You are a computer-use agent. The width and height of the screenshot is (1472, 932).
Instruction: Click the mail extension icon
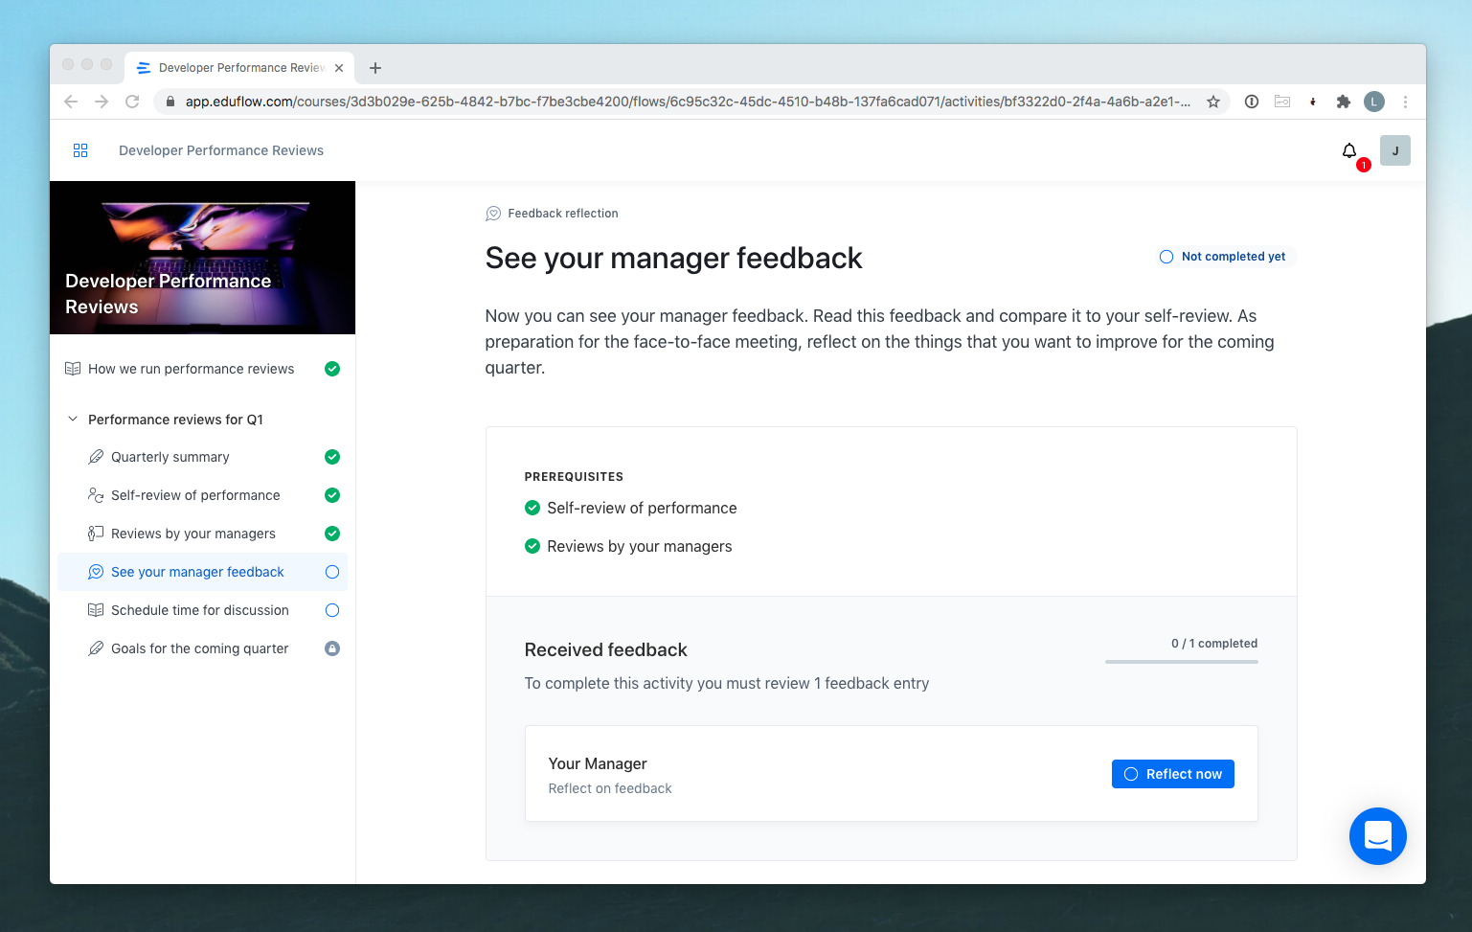1282,102
